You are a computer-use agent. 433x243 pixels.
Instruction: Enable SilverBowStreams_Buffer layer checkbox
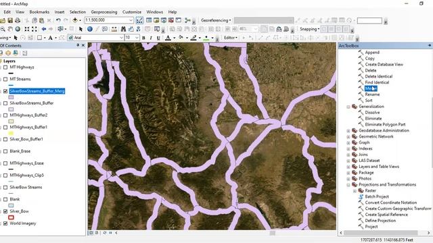point(5,103)
